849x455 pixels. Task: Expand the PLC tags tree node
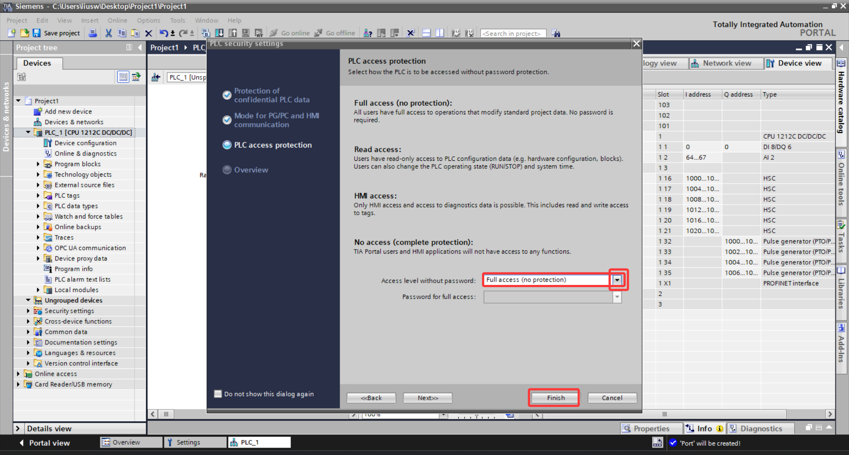38,195
